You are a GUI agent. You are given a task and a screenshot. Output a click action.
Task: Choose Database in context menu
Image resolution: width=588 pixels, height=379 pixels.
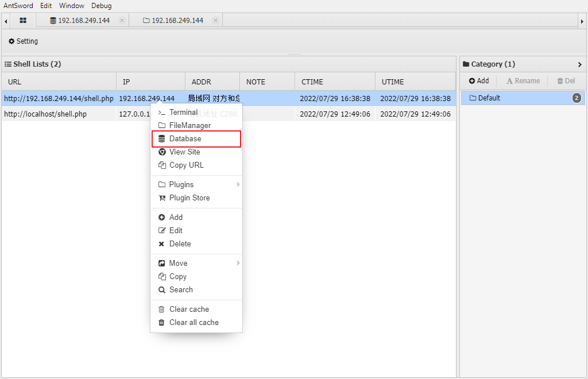pyautogui.click(x=196, y=139)
